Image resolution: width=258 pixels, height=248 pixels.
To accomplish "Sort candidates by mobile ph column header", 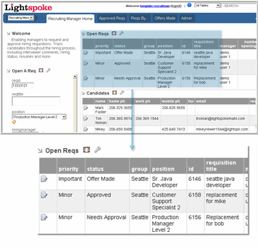I will [x=171, y=101].
